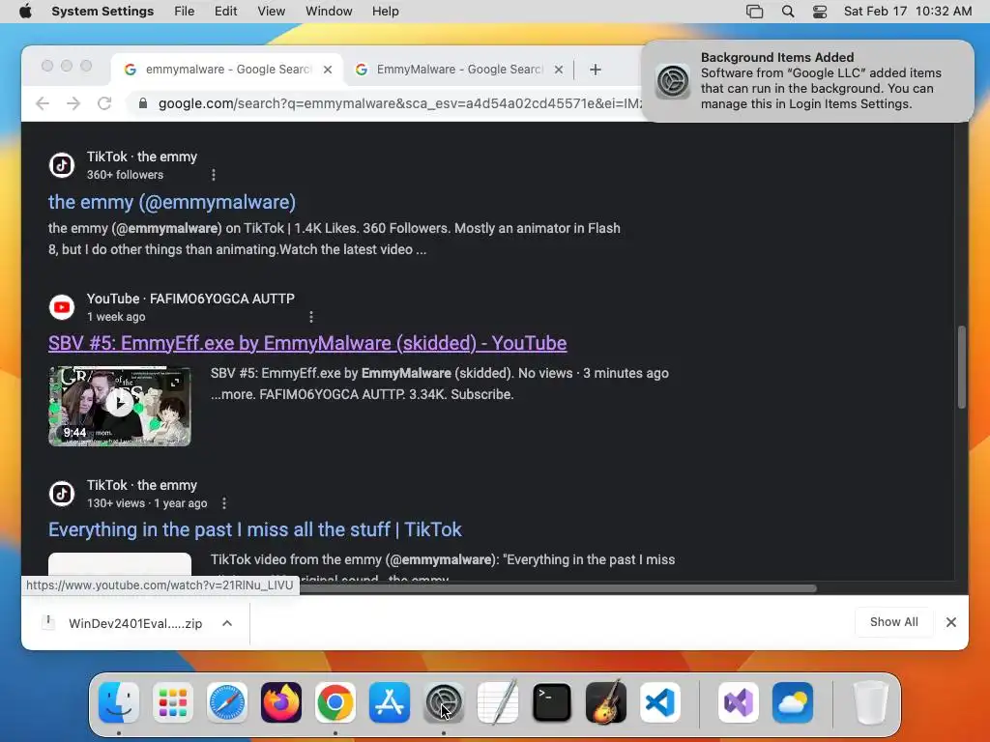Viewport: 990px width, 742px height.
Task: Close the 'emmymalware' first tab
Action: click(x=328, y=70)
